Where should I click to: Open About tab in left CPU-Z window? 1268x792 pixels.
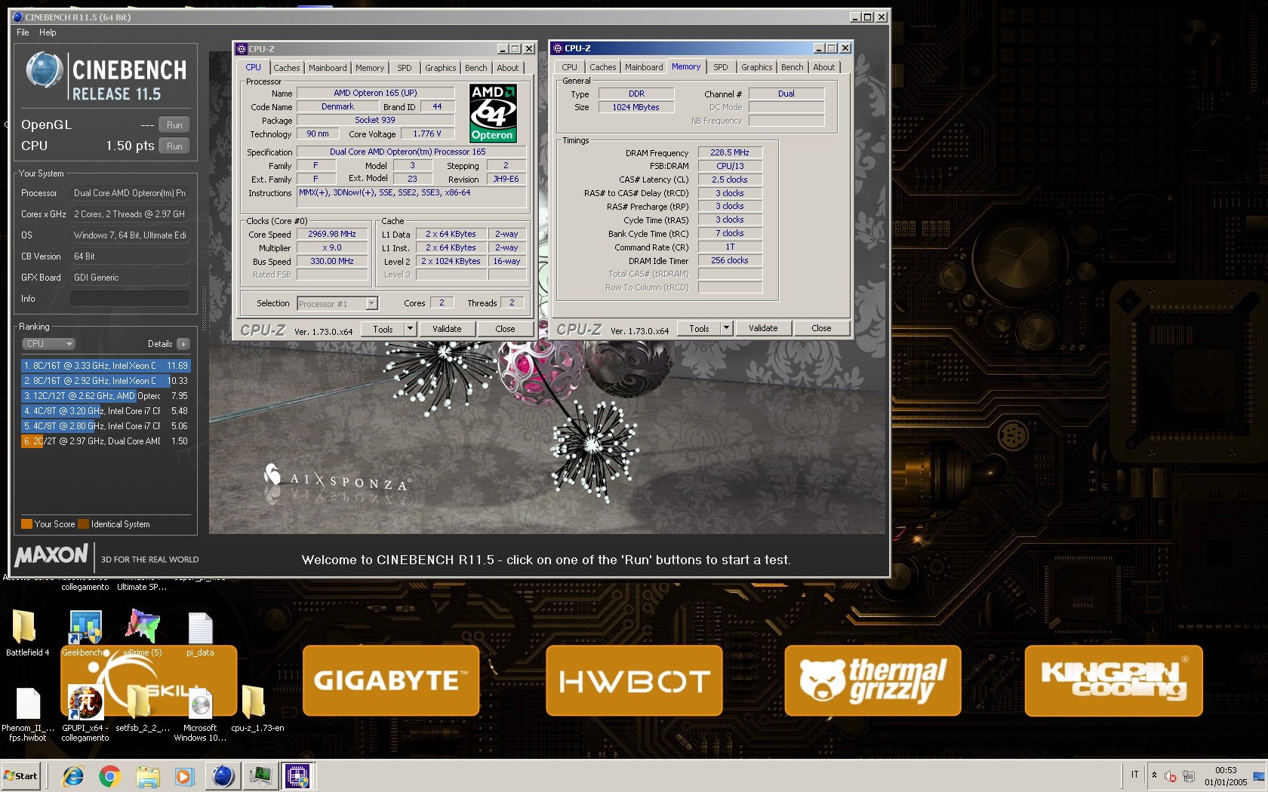point(508,68)
